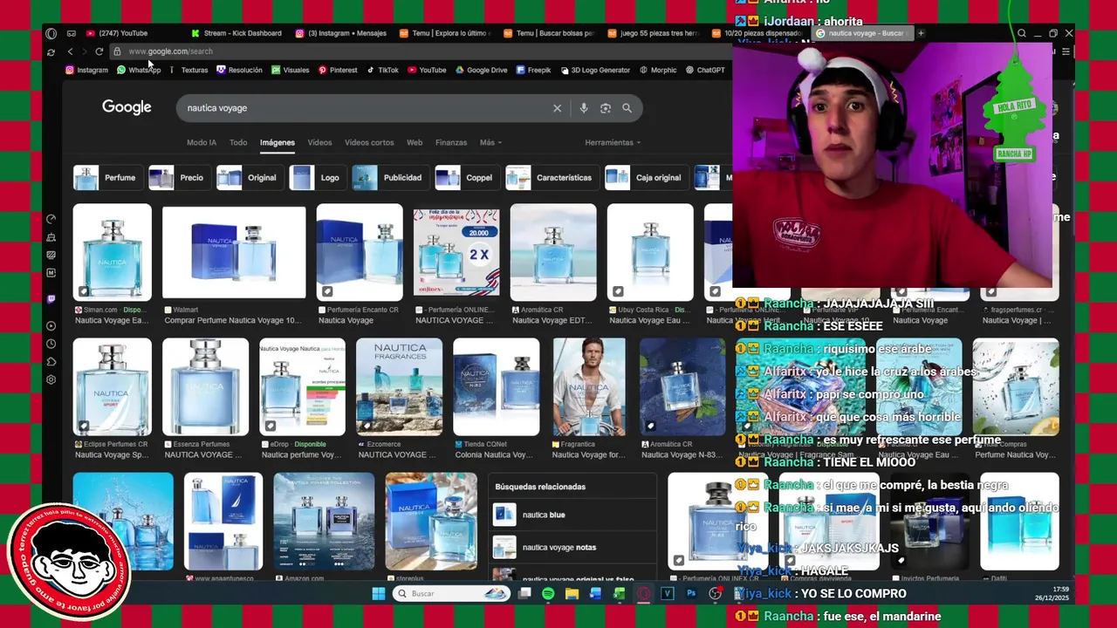This screenshot has width=1117, height=628.
Task: Open Spotify from the taskbar
Action: (548, 594)
